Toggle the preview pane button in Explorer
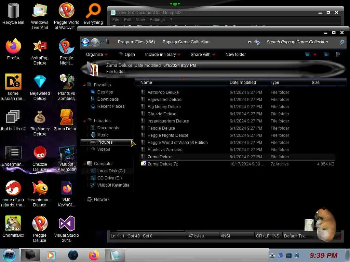350x262 pixels. [326, 54]
